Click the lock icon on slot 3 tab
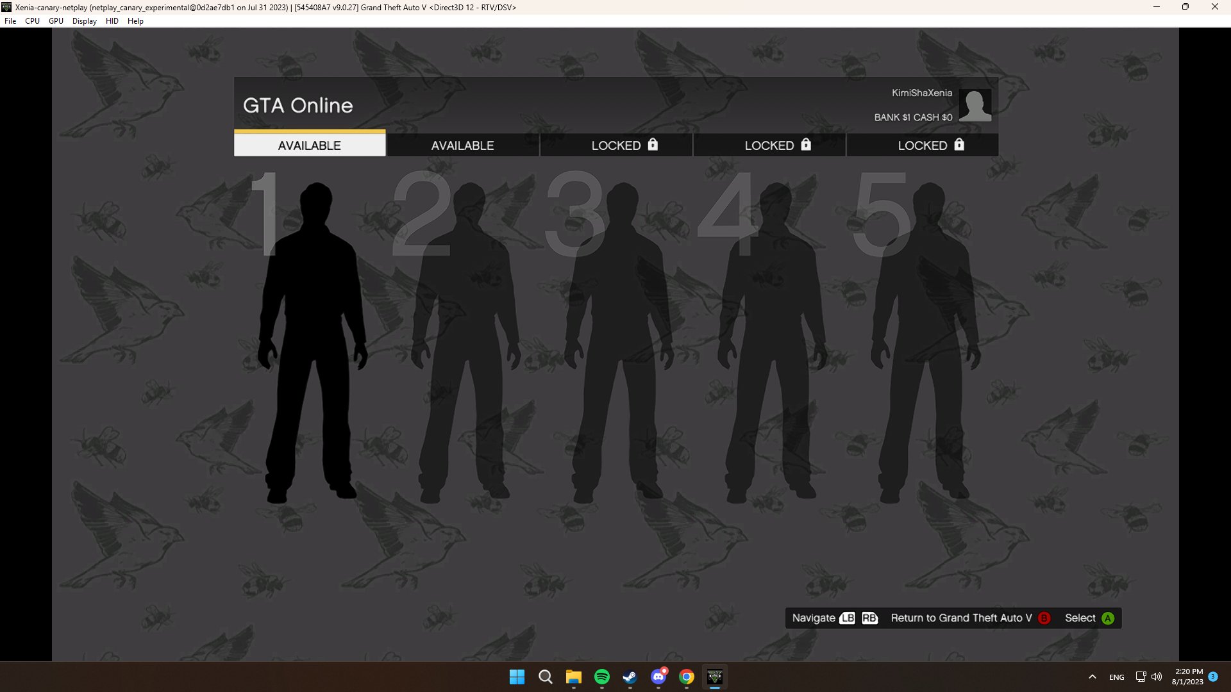Screen dimensions: 1231x692 (x=653, y=145)
